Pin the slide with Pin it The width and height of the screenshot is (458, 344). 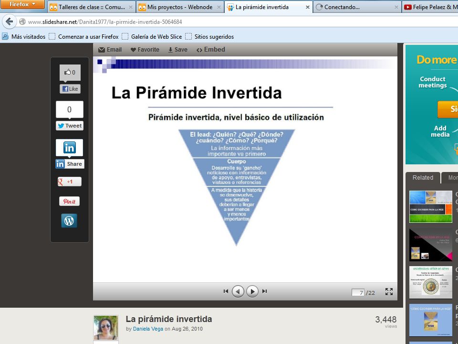[x=69, y=201]
